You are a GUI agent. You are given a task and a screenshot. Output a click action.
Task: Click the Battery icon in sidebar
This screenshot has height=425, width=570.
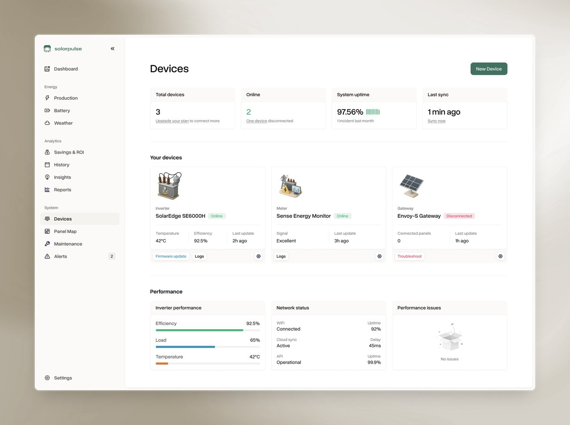coord(47,111)
